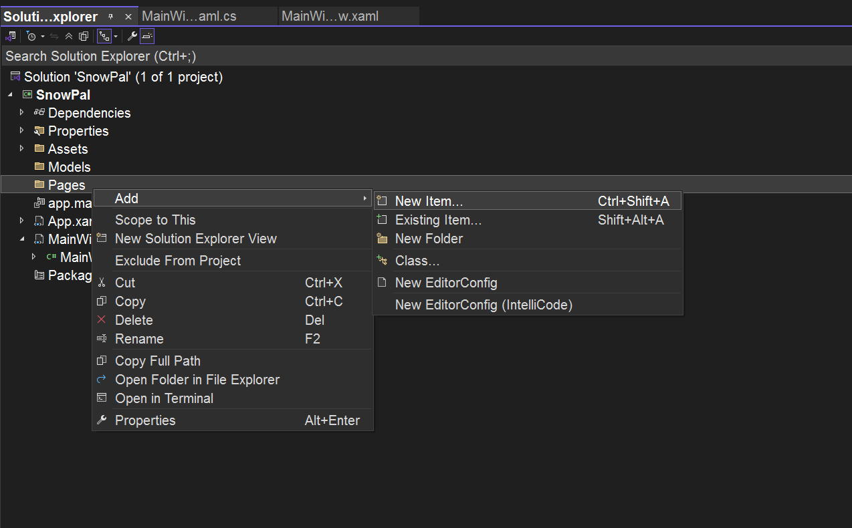Expand the App.xaml node
This screenshot has height=528, width=852.
pyautogui.click(x=22, y=221)
